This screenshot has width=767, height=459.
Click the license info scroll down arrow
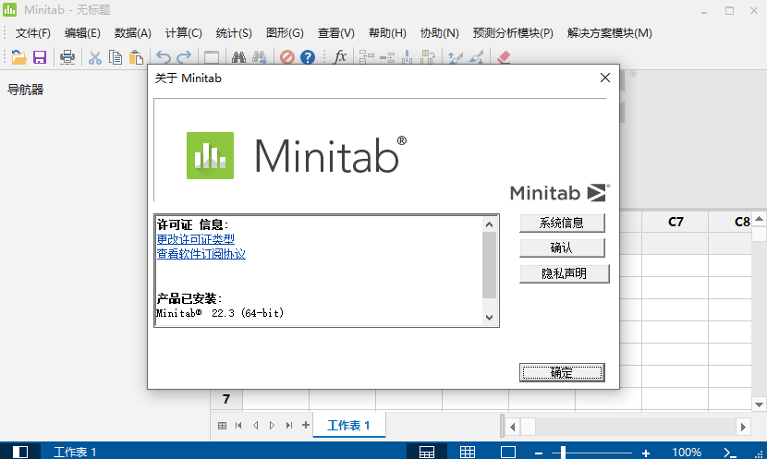489,318
